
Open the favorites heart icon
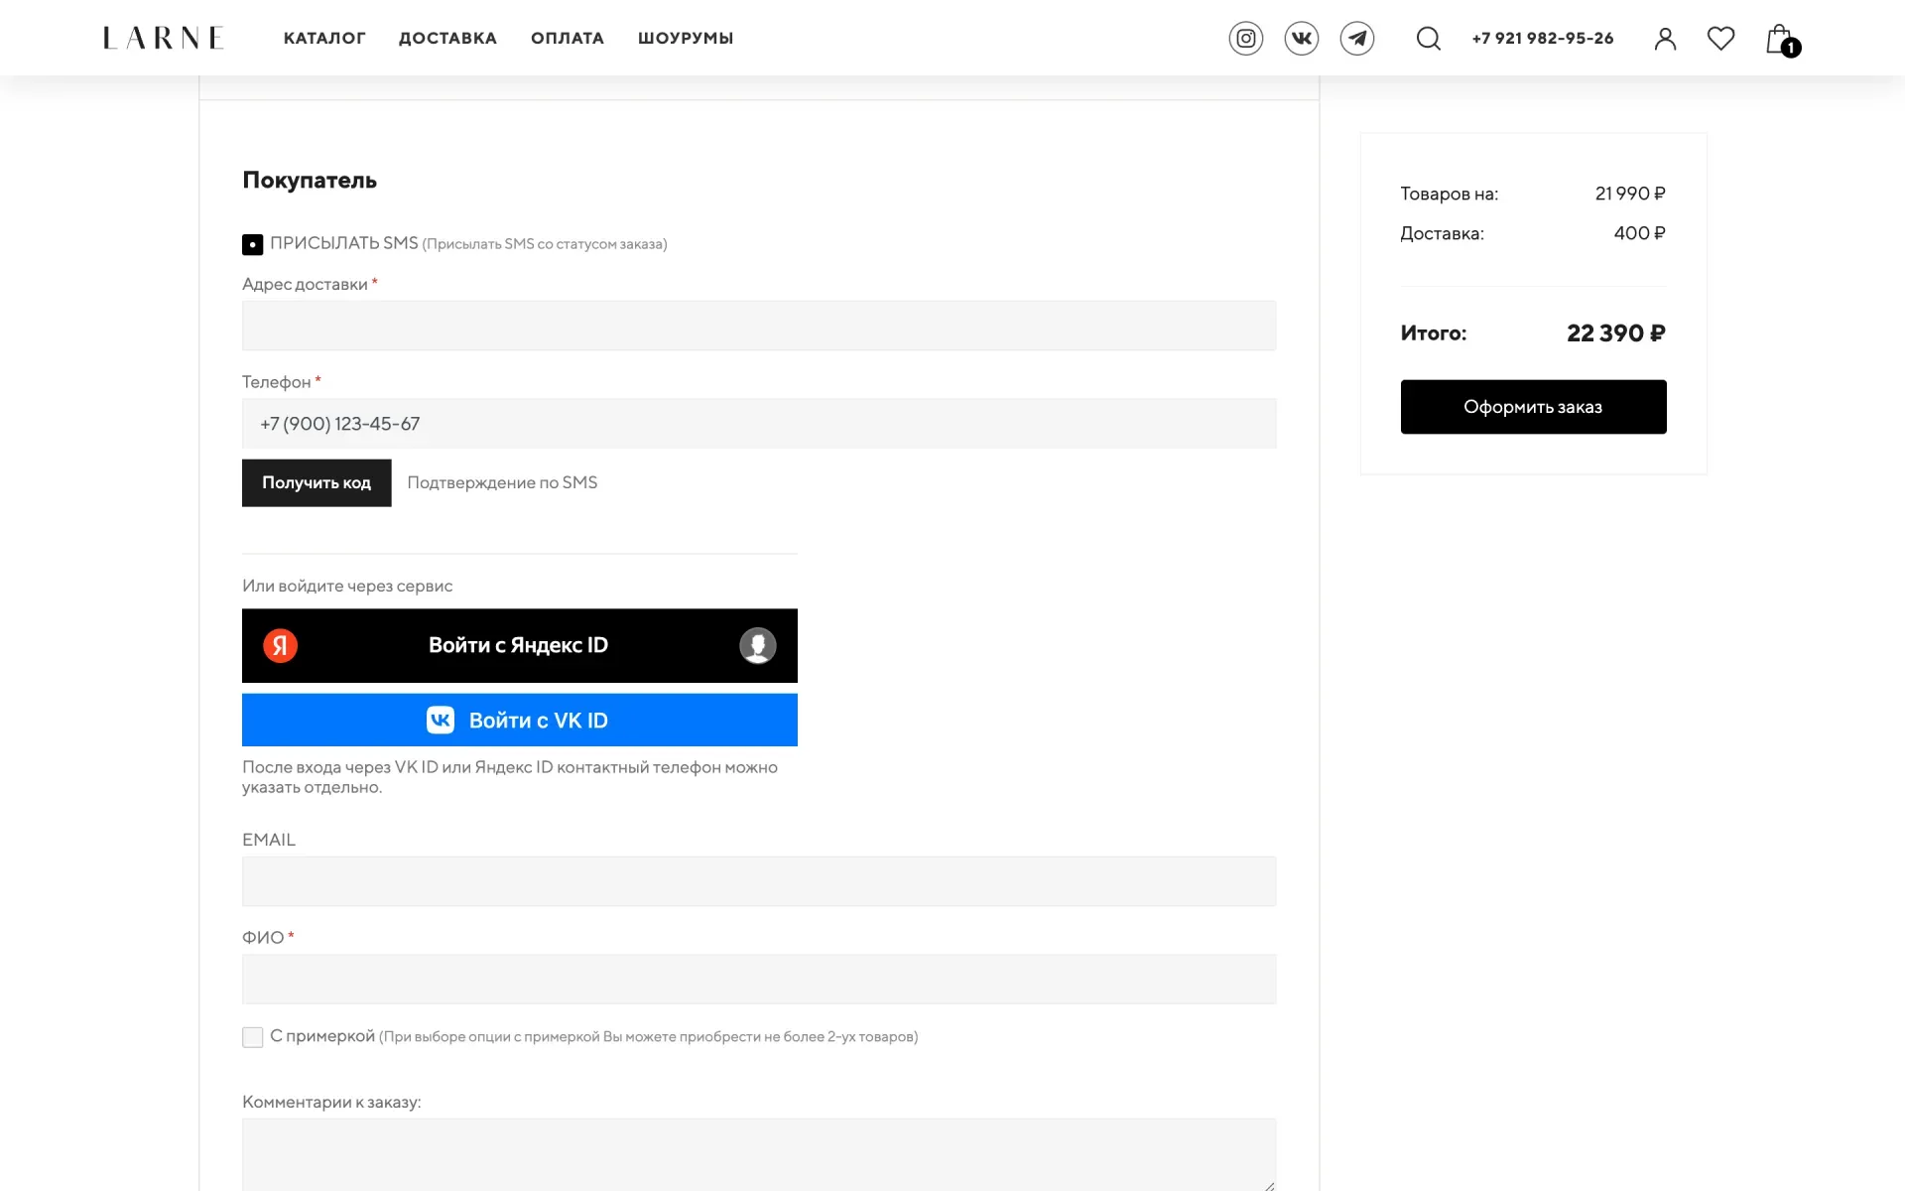coord(1721,39)
